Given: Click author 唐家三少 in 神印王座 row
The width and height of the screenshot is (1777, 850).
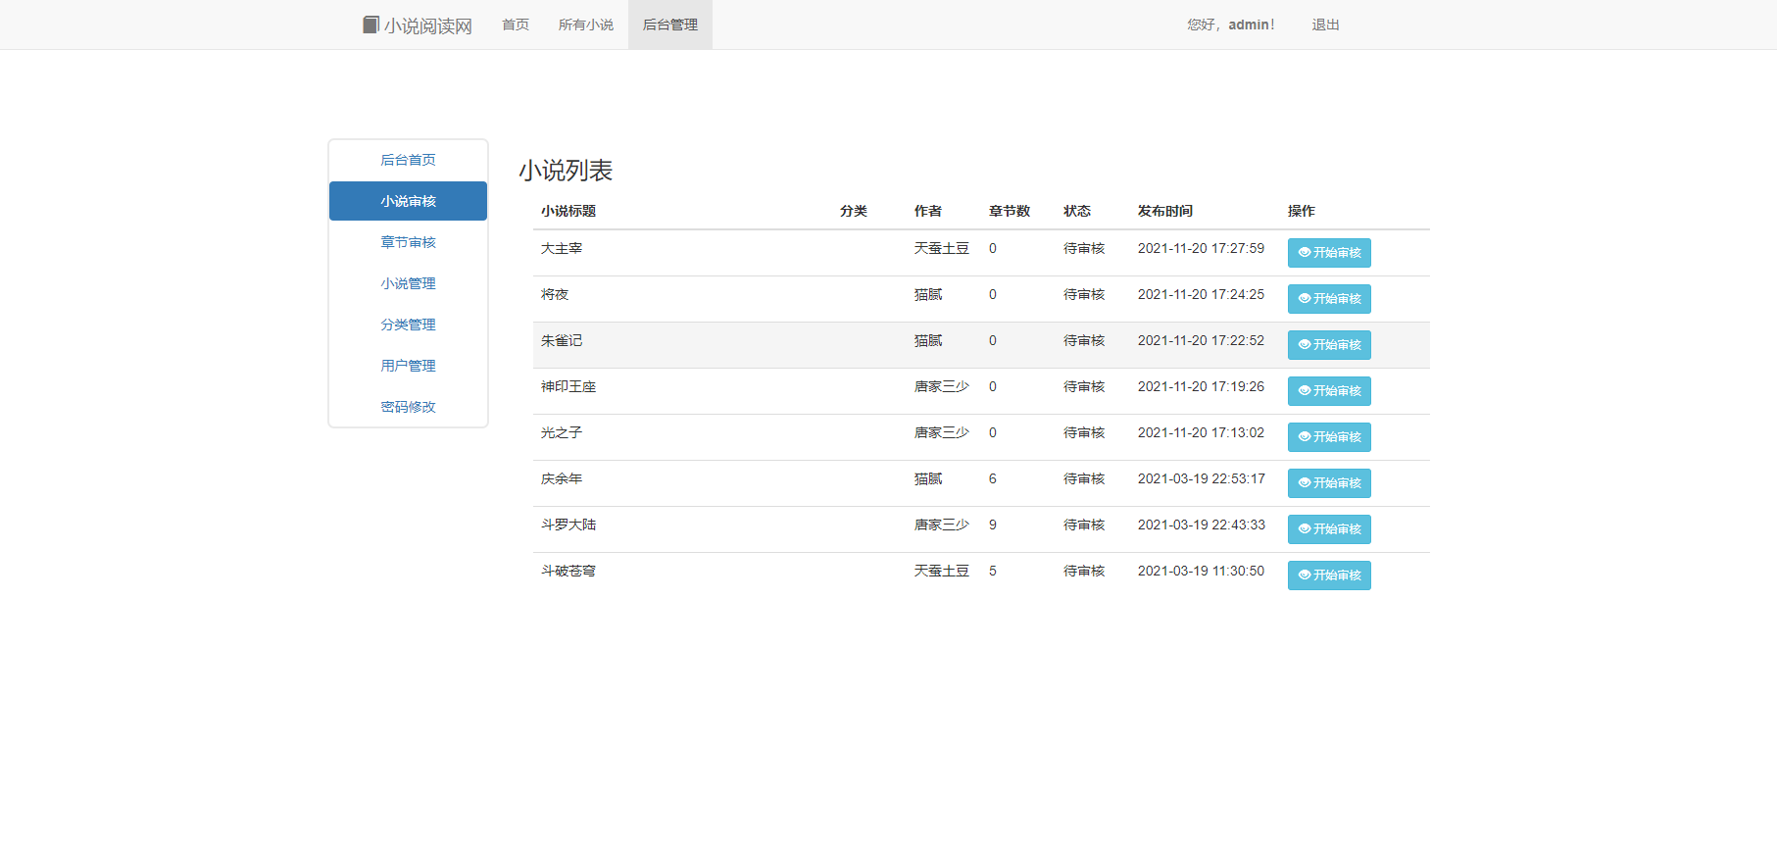Looking at the screenshot, I should (942, 387).
